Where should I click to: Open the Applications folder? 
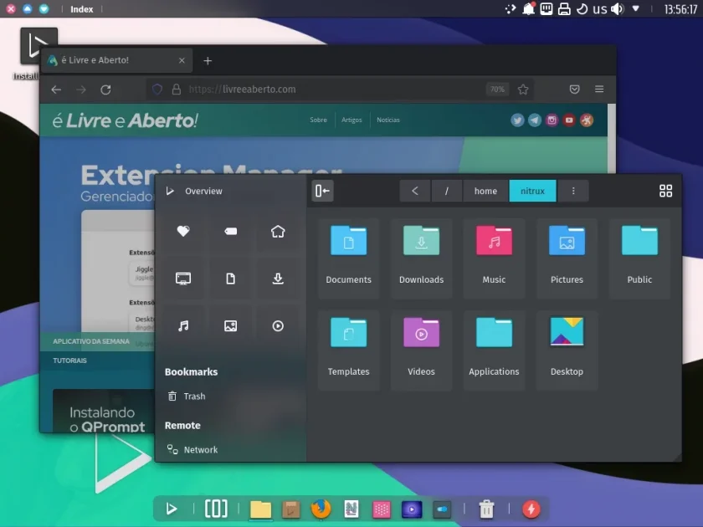[x=494, y=350]
